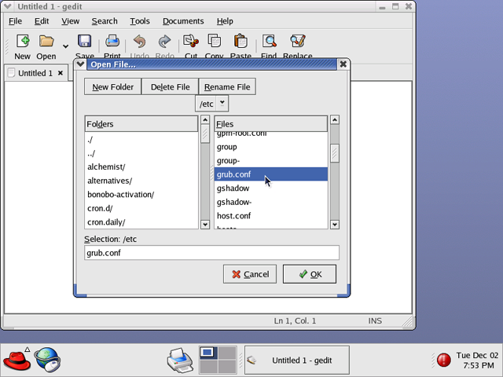Open recent files arrow next to Open

coord(65,46)
